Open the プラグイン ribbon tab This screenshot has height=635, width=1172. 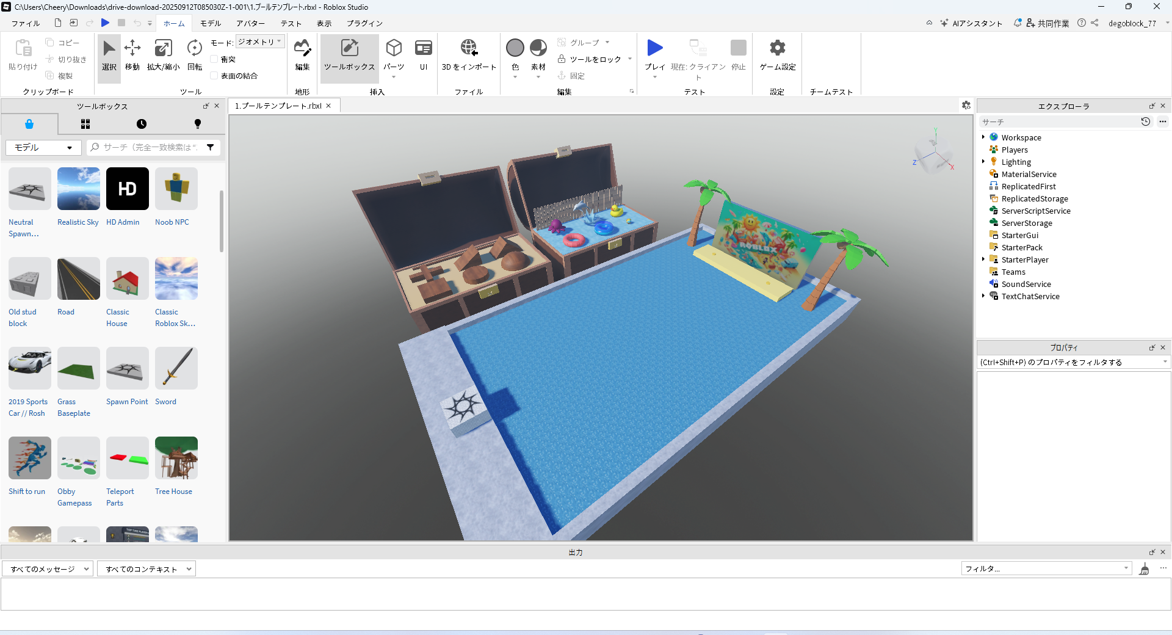click(x=364, y=23)
